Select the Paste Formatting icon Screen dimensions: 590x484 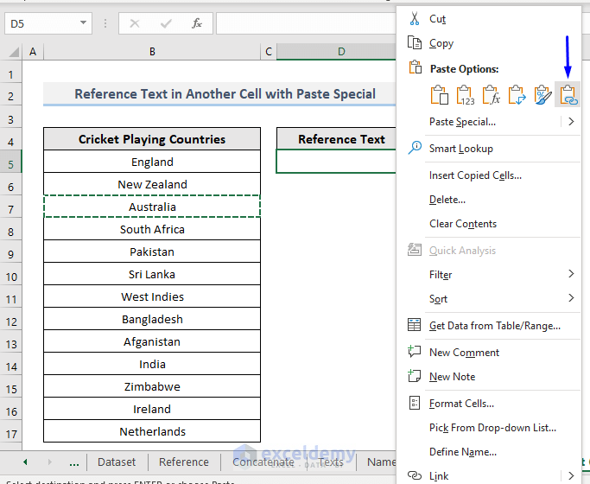(542, 95)
